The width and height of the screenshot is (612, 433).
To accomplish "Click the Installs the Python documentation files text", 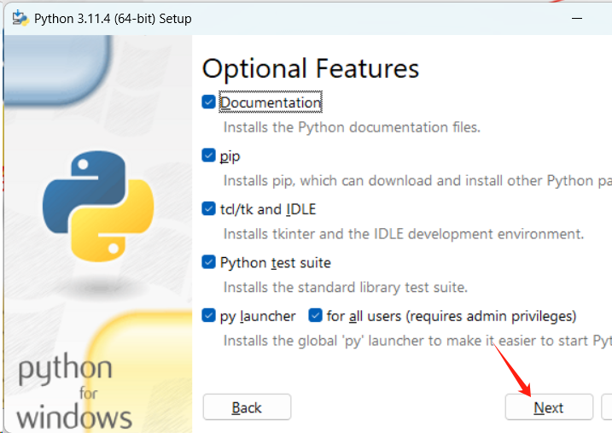I will click(352, 127).
